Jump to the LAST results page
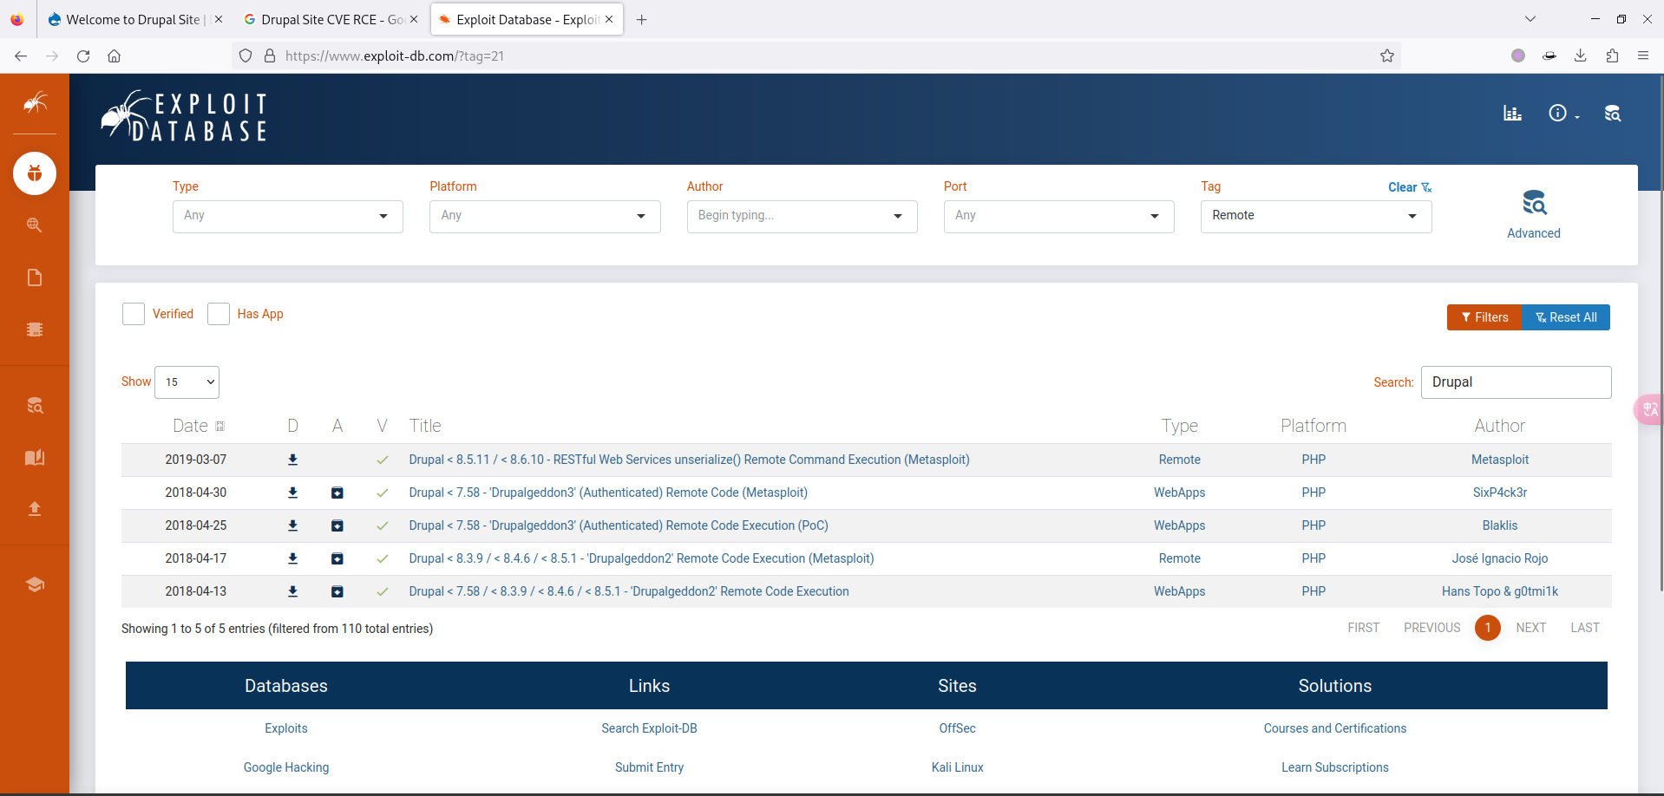Image resolution: width=1664 pixels, height=796 pixels. click(x=1585, y=628)
